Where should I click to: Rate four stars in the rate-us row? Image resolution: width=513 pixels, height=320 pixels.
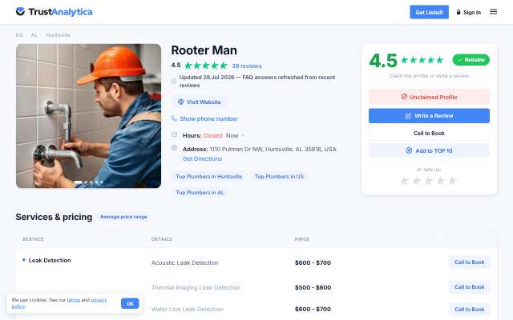tap(440, 180)
